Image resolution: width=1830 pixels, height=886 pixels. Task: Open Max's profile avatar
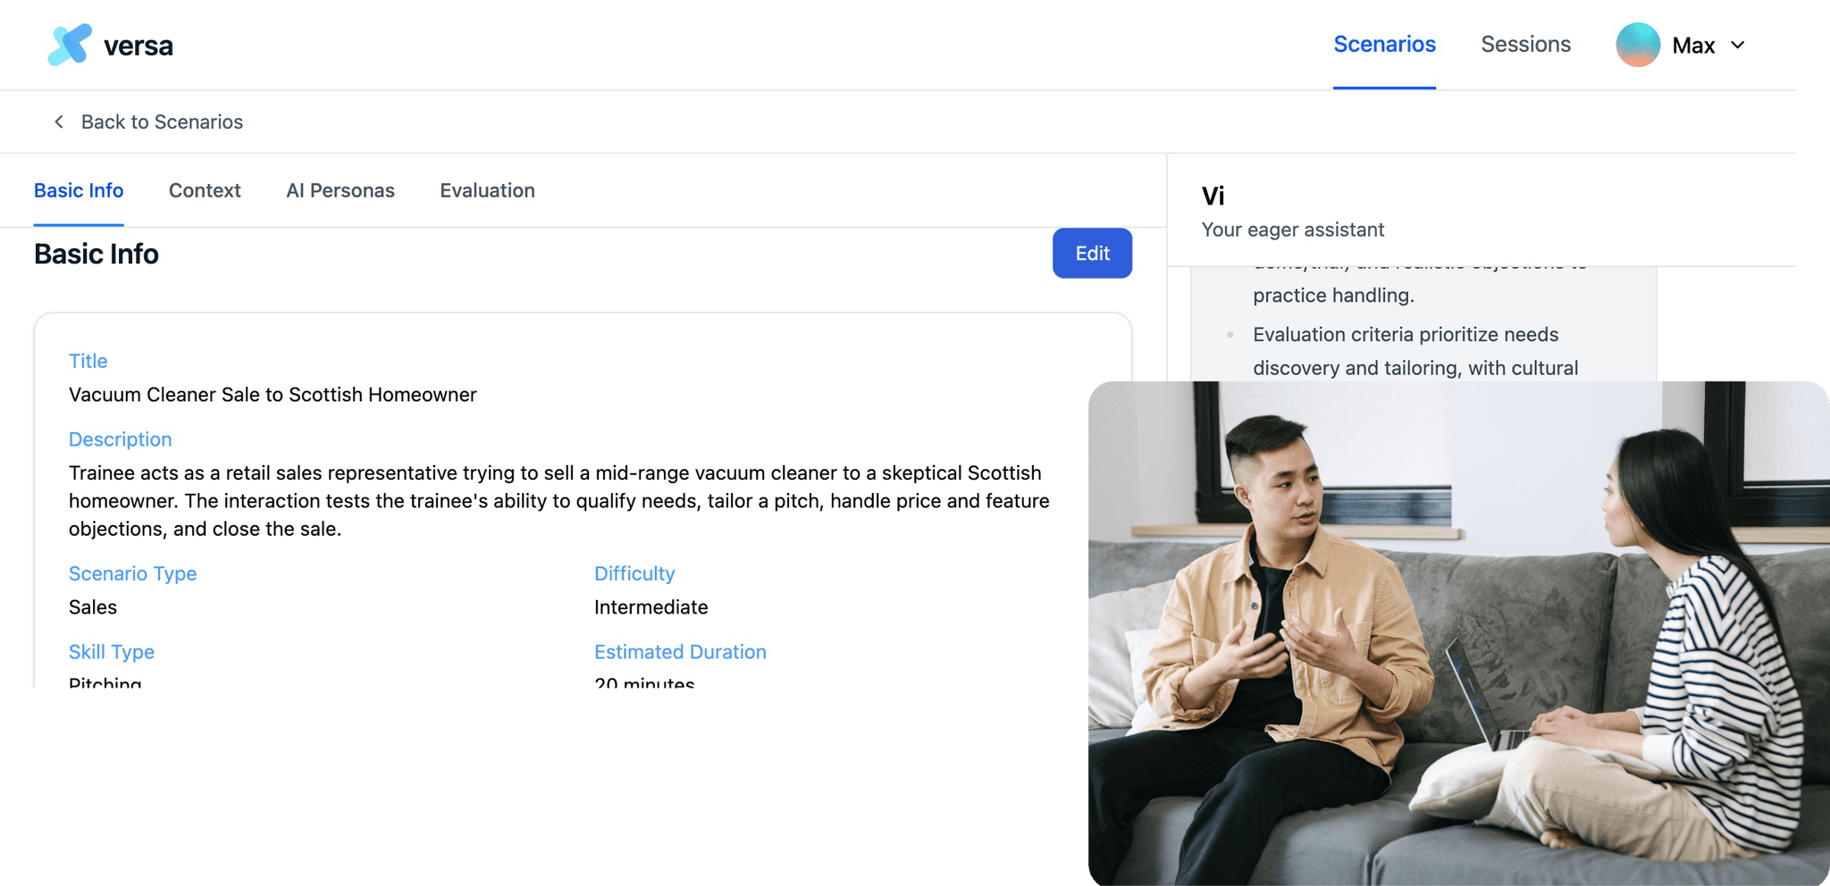1637,45
